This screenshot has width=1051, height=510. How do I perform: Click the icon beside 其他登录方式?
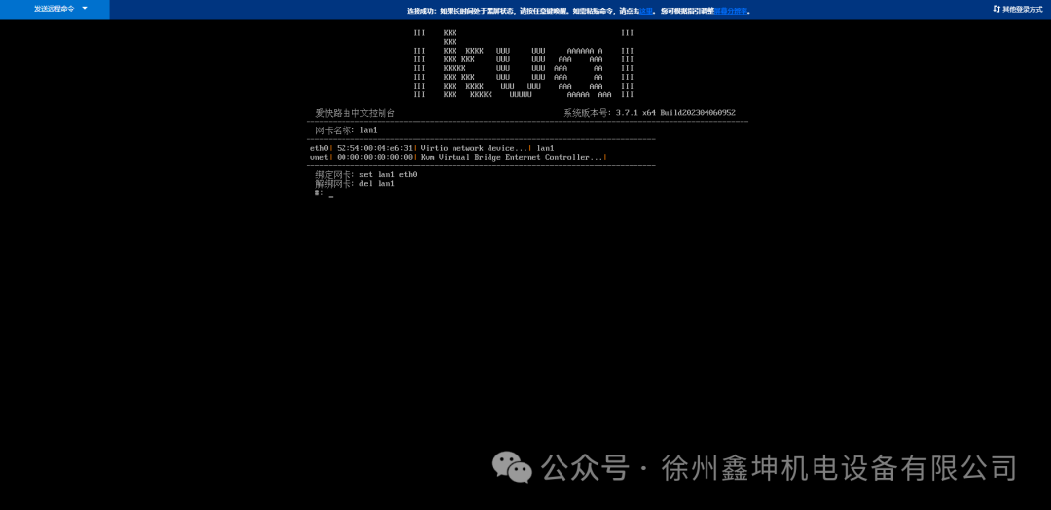click(997, 10)
